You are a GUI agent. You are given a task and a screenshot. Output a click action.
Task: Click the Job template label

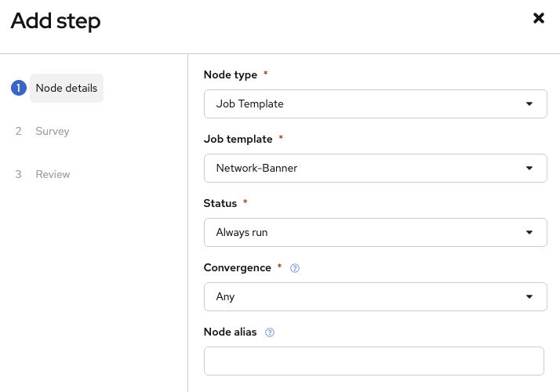coord(238,140)
